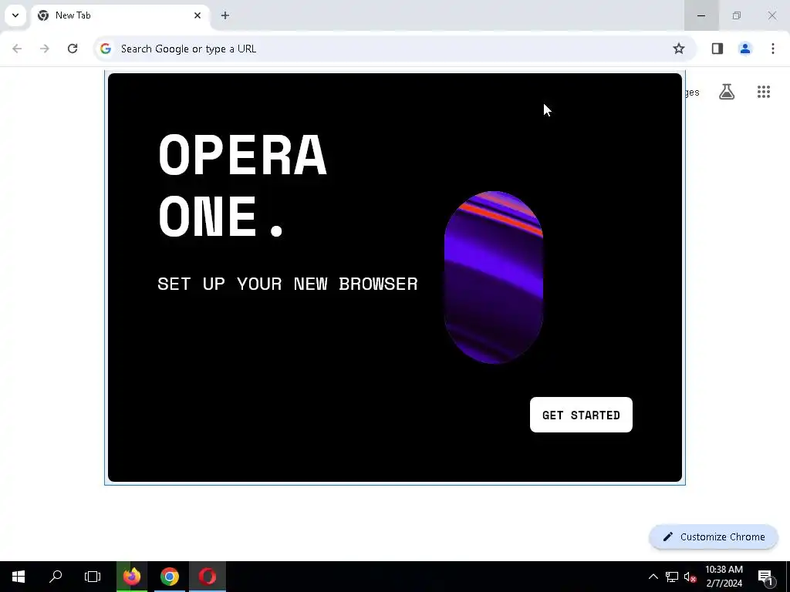Click the Google logo in the address bar

click(x=105, y=49)
